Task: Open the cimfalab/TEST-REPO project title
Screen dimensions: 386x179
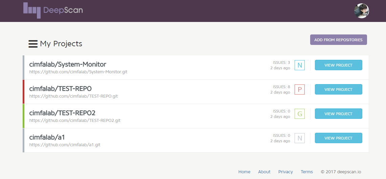Action: coord(60,88)
